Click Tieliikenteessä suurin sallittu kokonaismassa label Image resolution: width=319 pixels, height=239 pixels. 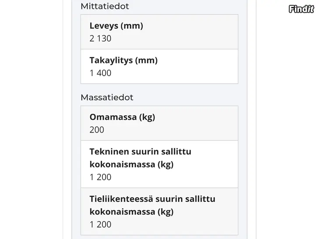152,205
